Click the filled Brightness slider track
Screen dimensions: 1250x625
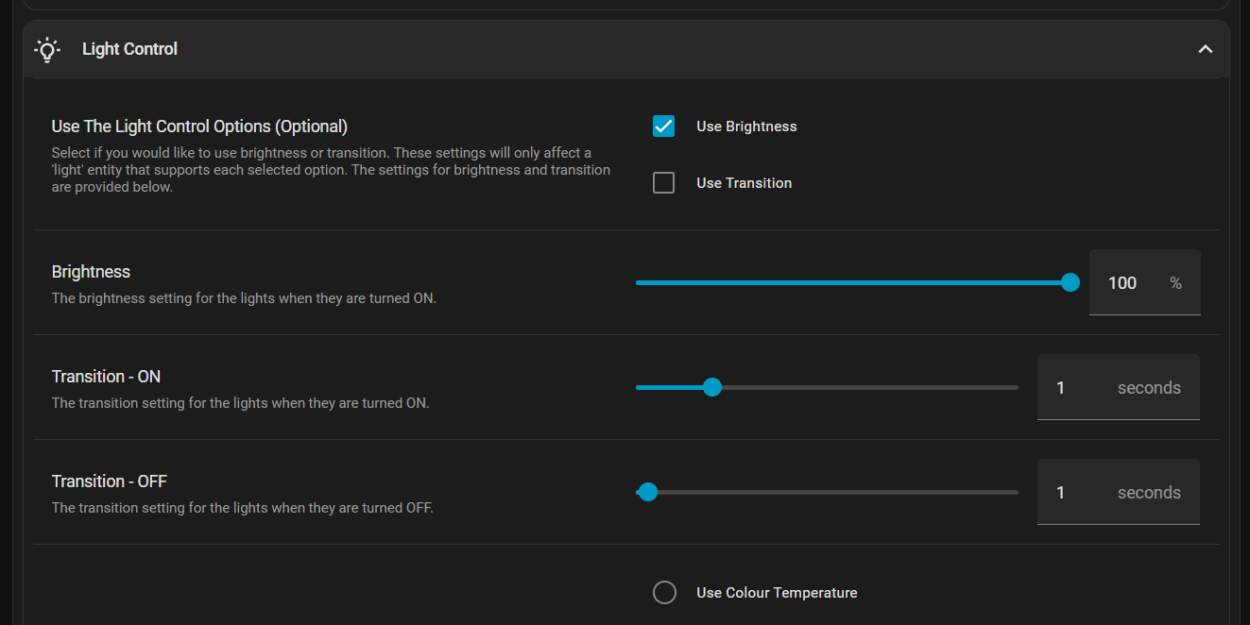(x=850, y=282)
